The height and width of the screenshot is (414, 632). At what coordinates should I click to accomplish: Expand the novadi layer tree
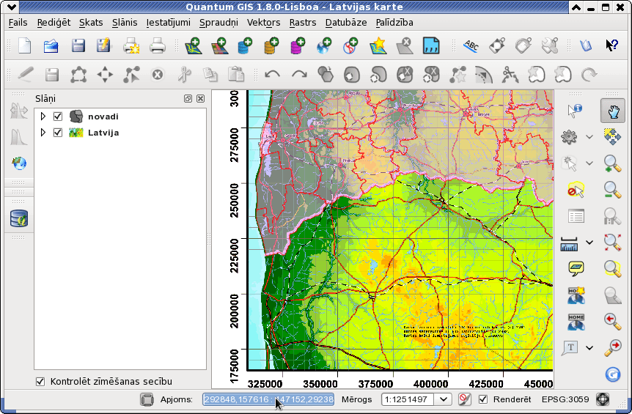point(43,117)
